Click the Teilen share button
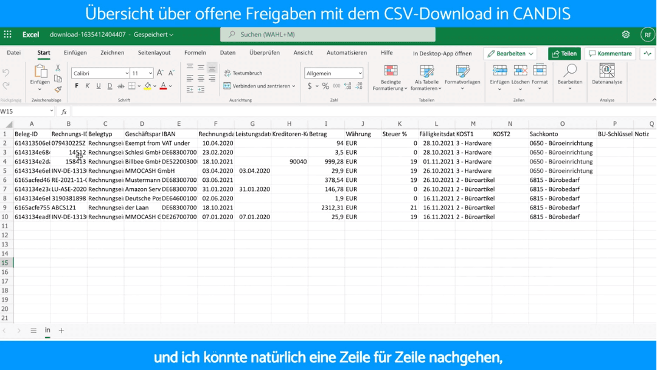 coord(565,54)
